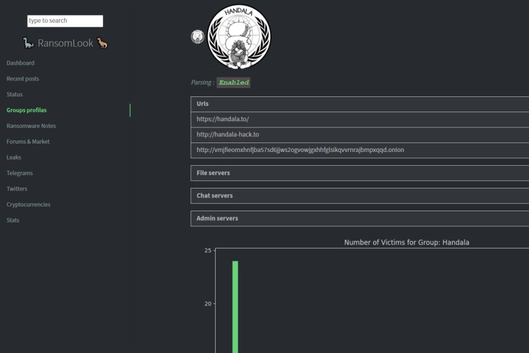Click the small round Handala avatar icon
The width and height of the screenshot is (529, 353).
click(198, 37)
